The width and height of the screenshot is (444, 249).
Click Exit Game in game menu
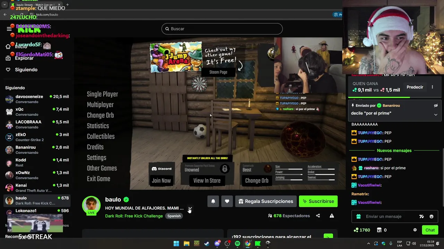(99, 179)
